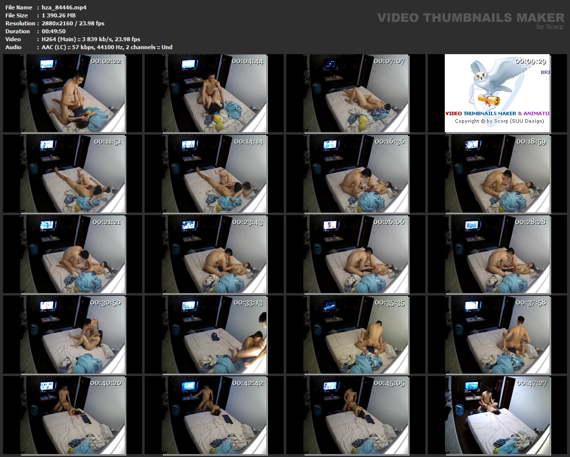570x457 pixels.
Task: Select the thumbnail stamped 00:14:14
Action: (214, 174)
